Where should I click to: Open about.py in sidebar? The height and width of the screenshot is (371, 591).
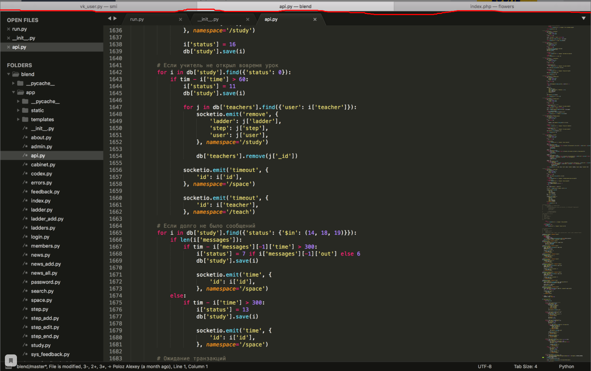coord(41,137)
